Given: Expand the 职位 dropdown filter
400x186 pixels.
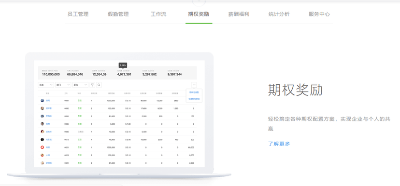Looking at the screenshot, I should pos(80,85).
